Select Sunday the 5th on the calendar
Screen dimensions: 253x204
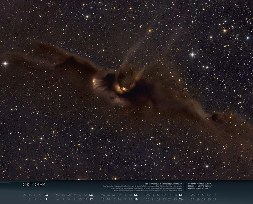point(46,199)
